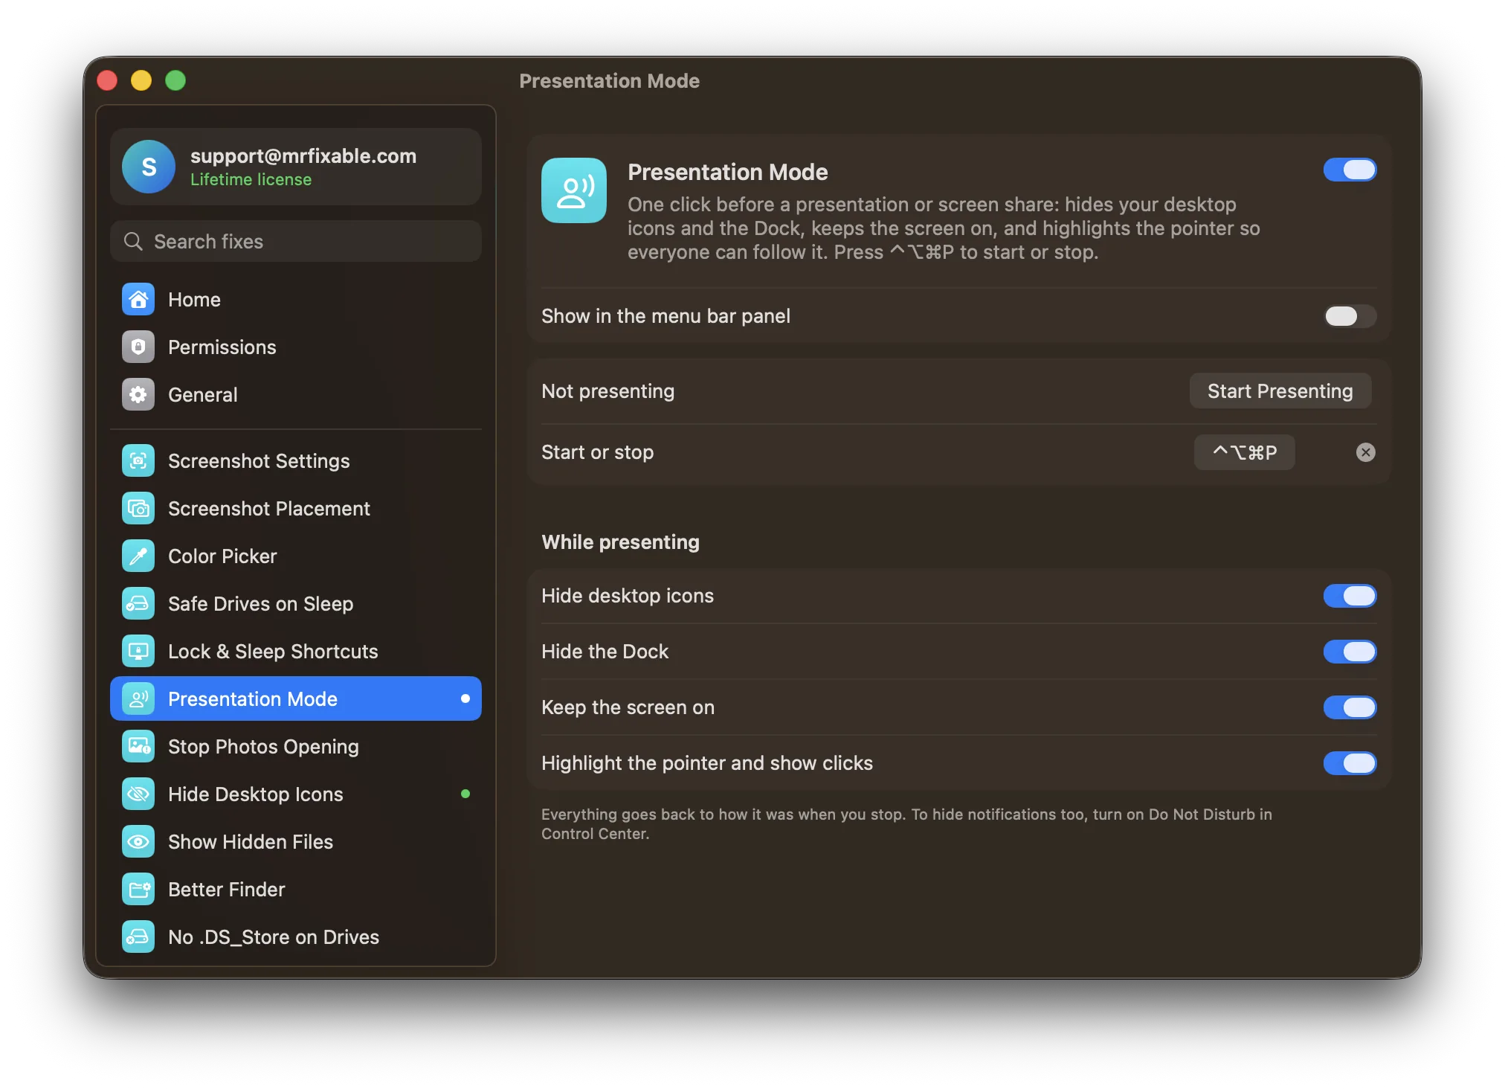This screenshot has height=1089, width=1505.
Task: Click the Better Finder folder icon
Action: pyautogui.click(x=138, y=890)
